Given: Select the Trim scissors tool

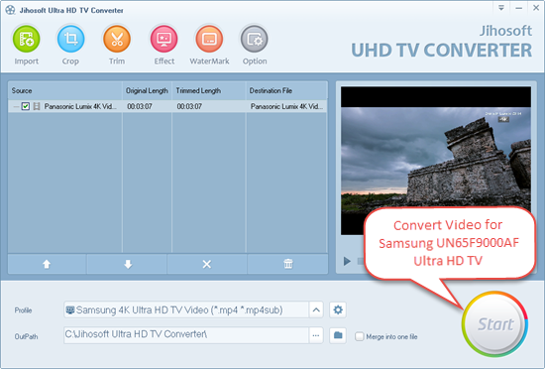Looking at the screenshot, I should (117, 39).
